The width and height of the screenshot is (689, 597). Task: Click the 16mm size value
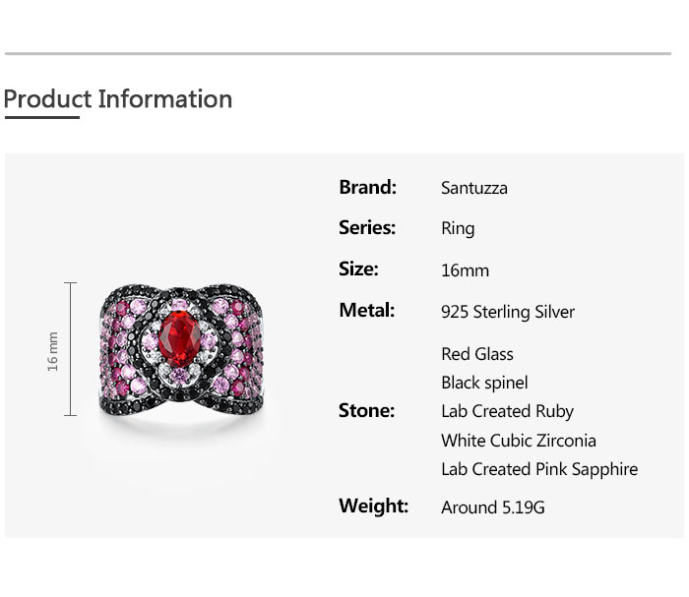465,270
